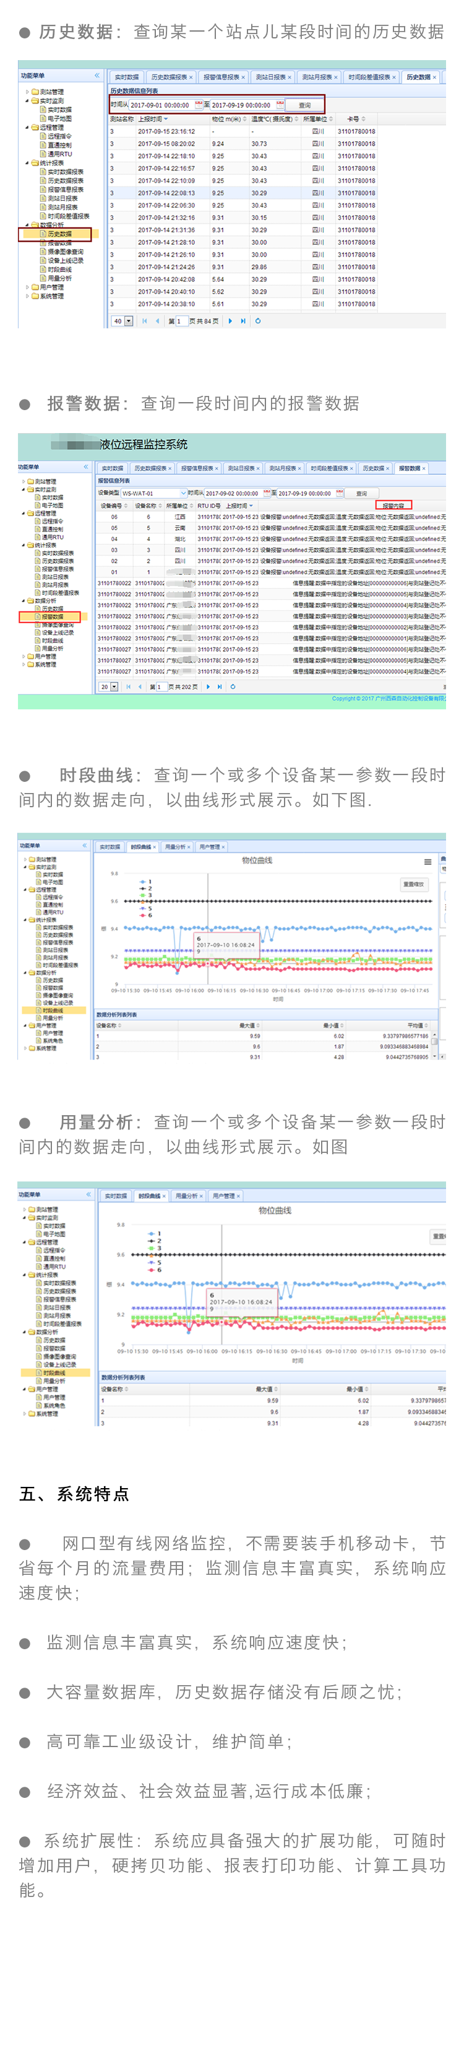464x2055 pixels.
Task: Click 查询 button in 报警信息列表 panel
Action: (x=361, y=493)
